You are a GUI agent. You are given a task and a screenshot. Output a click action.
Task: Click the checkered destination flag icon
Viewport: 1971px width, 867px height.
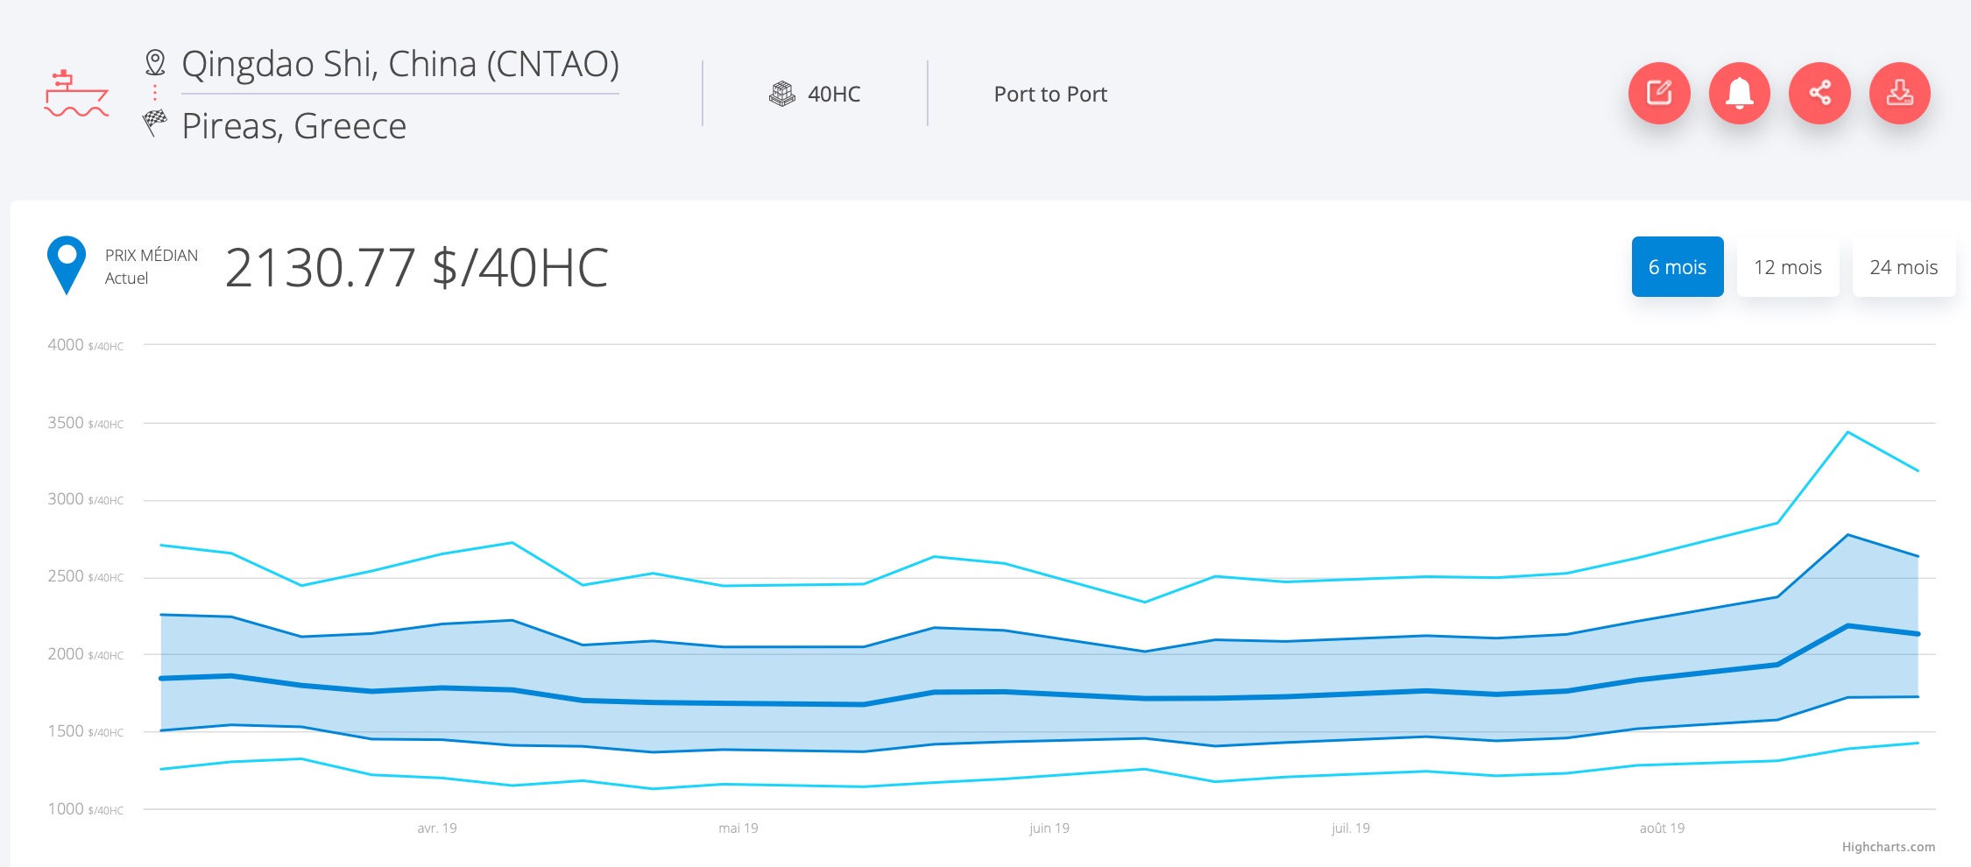tap(155, 123)
